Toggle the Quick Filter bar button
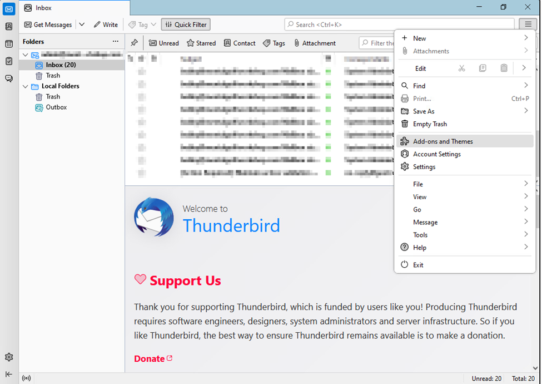This screenshot has height=384, width=542. 186,24
